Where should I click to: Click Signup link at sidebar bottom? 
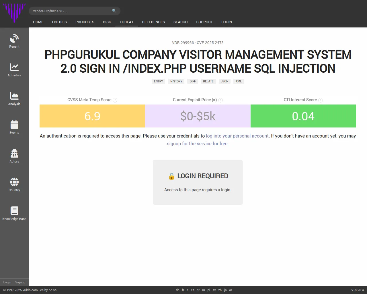point(20,282)
